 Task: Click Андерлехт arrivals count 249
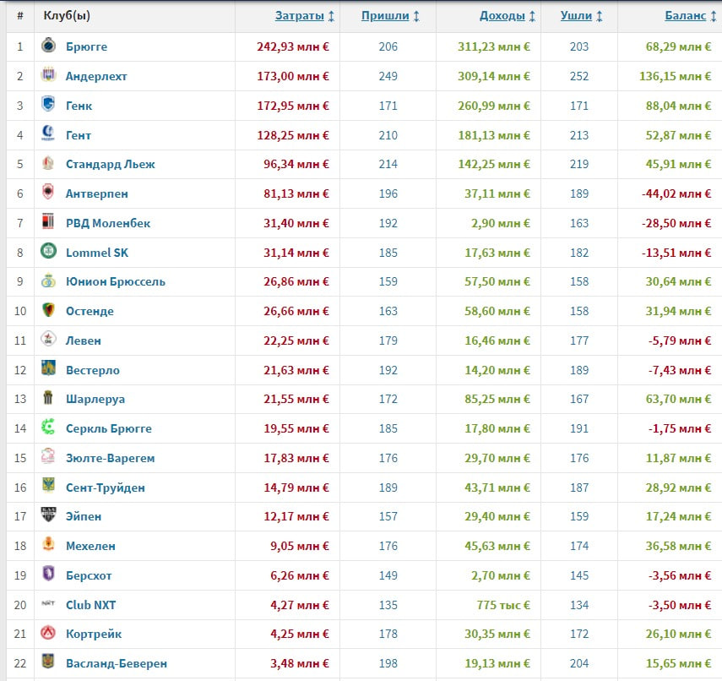(388, 76)
